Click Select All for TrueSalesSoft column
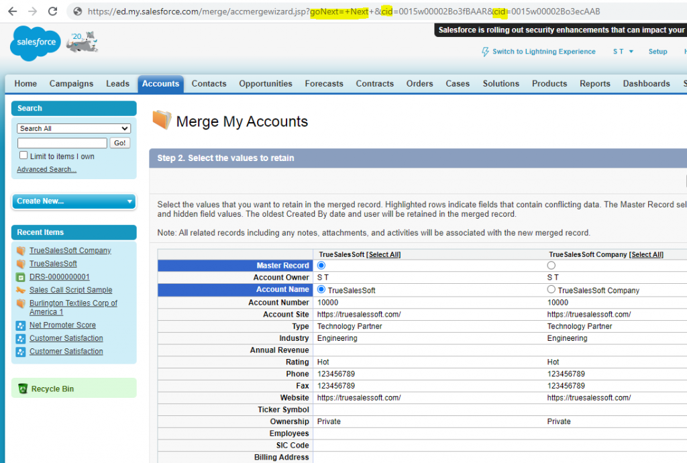Screen dimensions: 687x463 pos(384,254)
